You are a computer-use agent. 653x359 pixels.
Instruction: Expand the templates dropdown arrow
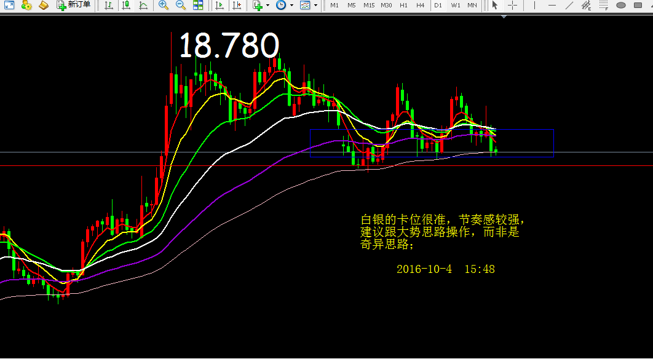click(x=315, y=5)
